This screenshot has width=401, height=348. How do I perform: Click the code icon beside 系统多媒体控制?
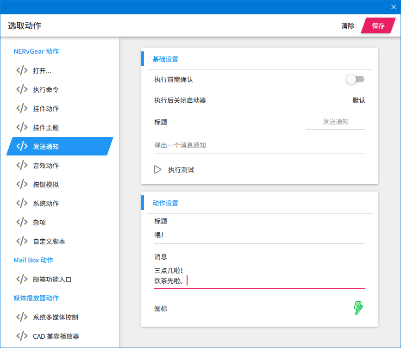(22, 317)
